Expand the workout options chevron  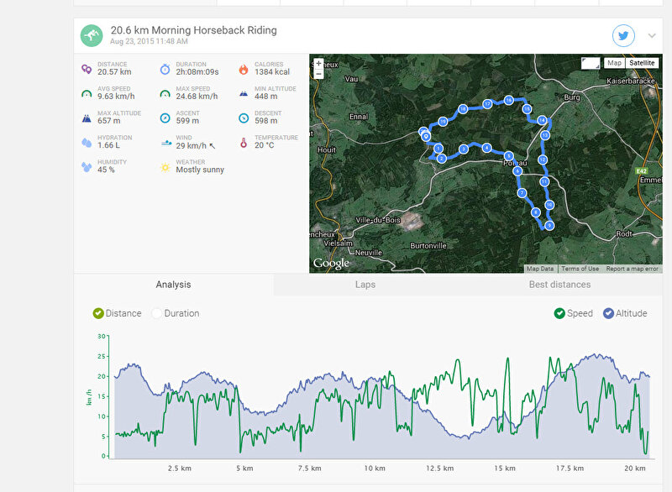click(x=652, y=36)
